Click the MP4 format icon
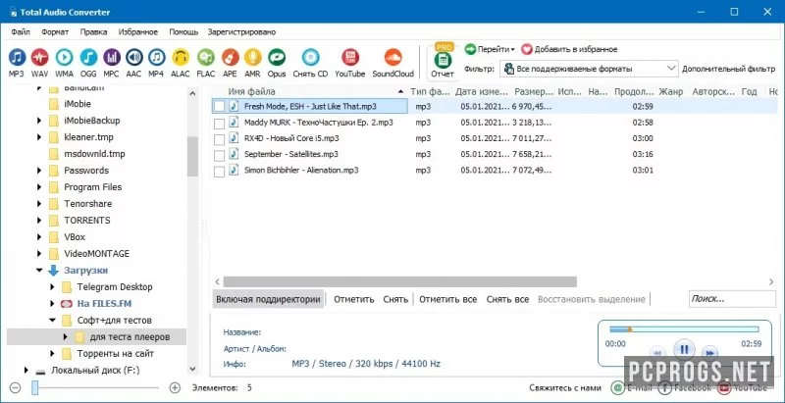 pyautogui.click(x=157, y=58)
